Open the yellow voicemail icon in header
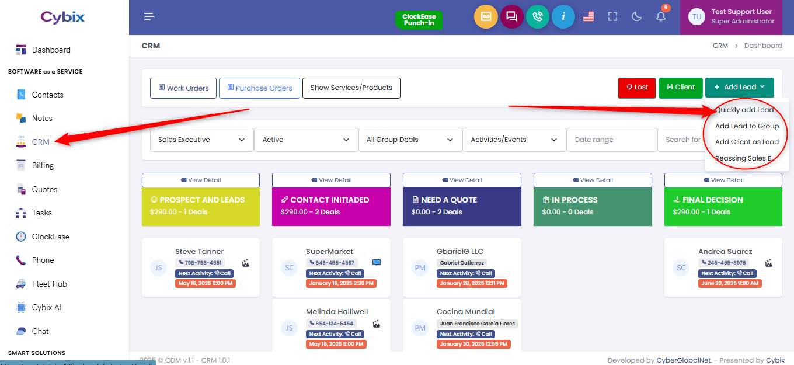794x365 pixels. tap(486, 17)
